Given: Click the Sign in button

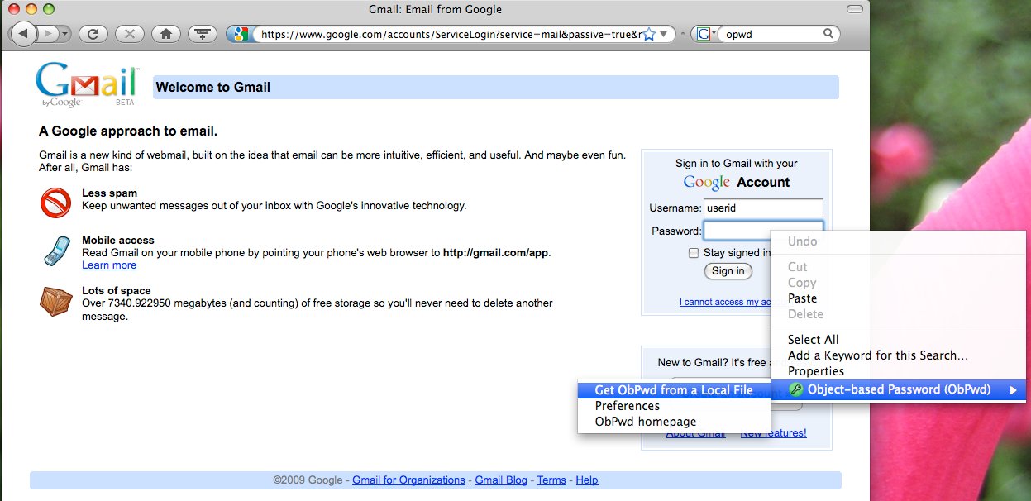Looking at the screenshot, I should click(728, 271).
